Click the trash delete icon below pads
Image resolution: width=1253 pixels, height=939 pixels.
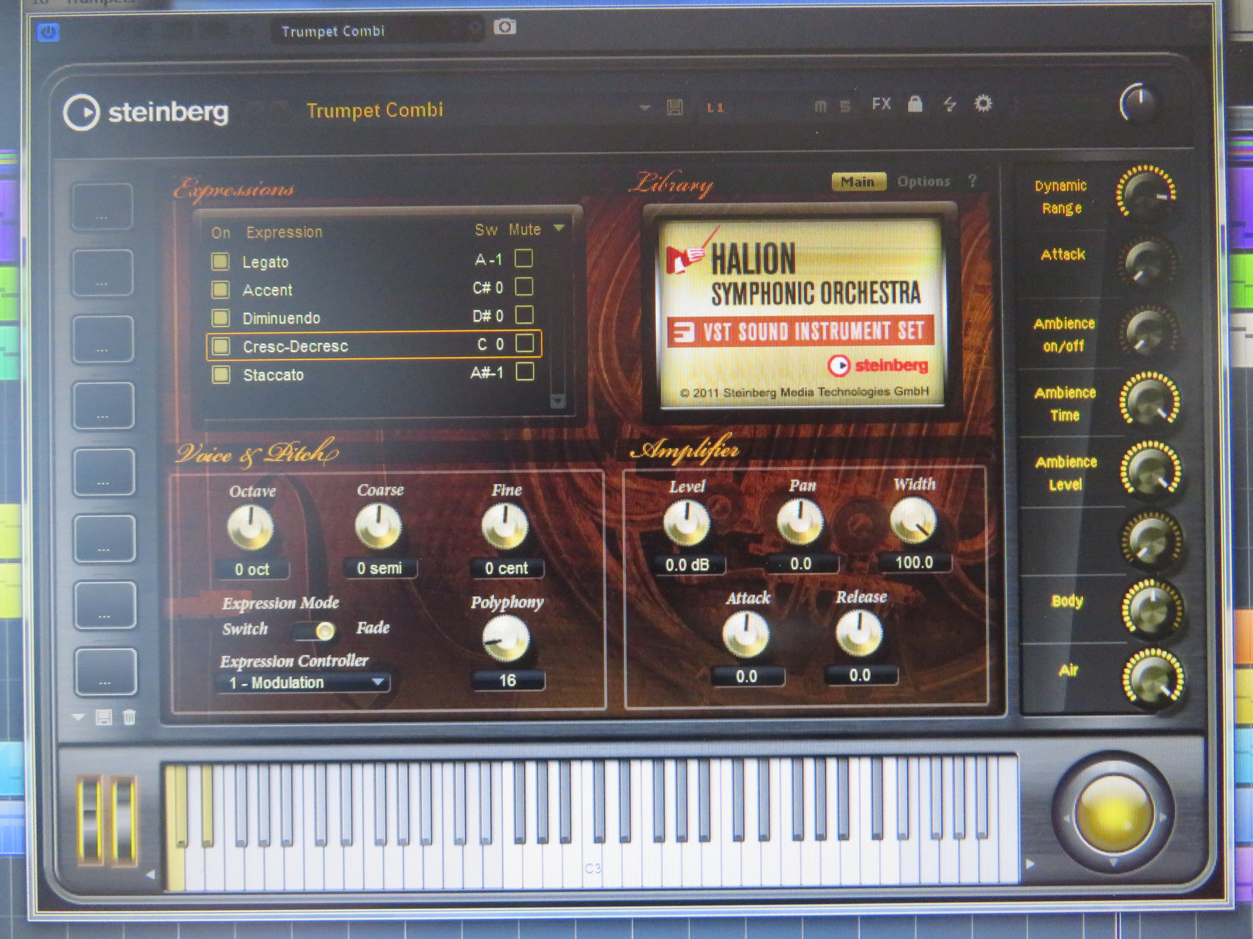coord(129,717)
